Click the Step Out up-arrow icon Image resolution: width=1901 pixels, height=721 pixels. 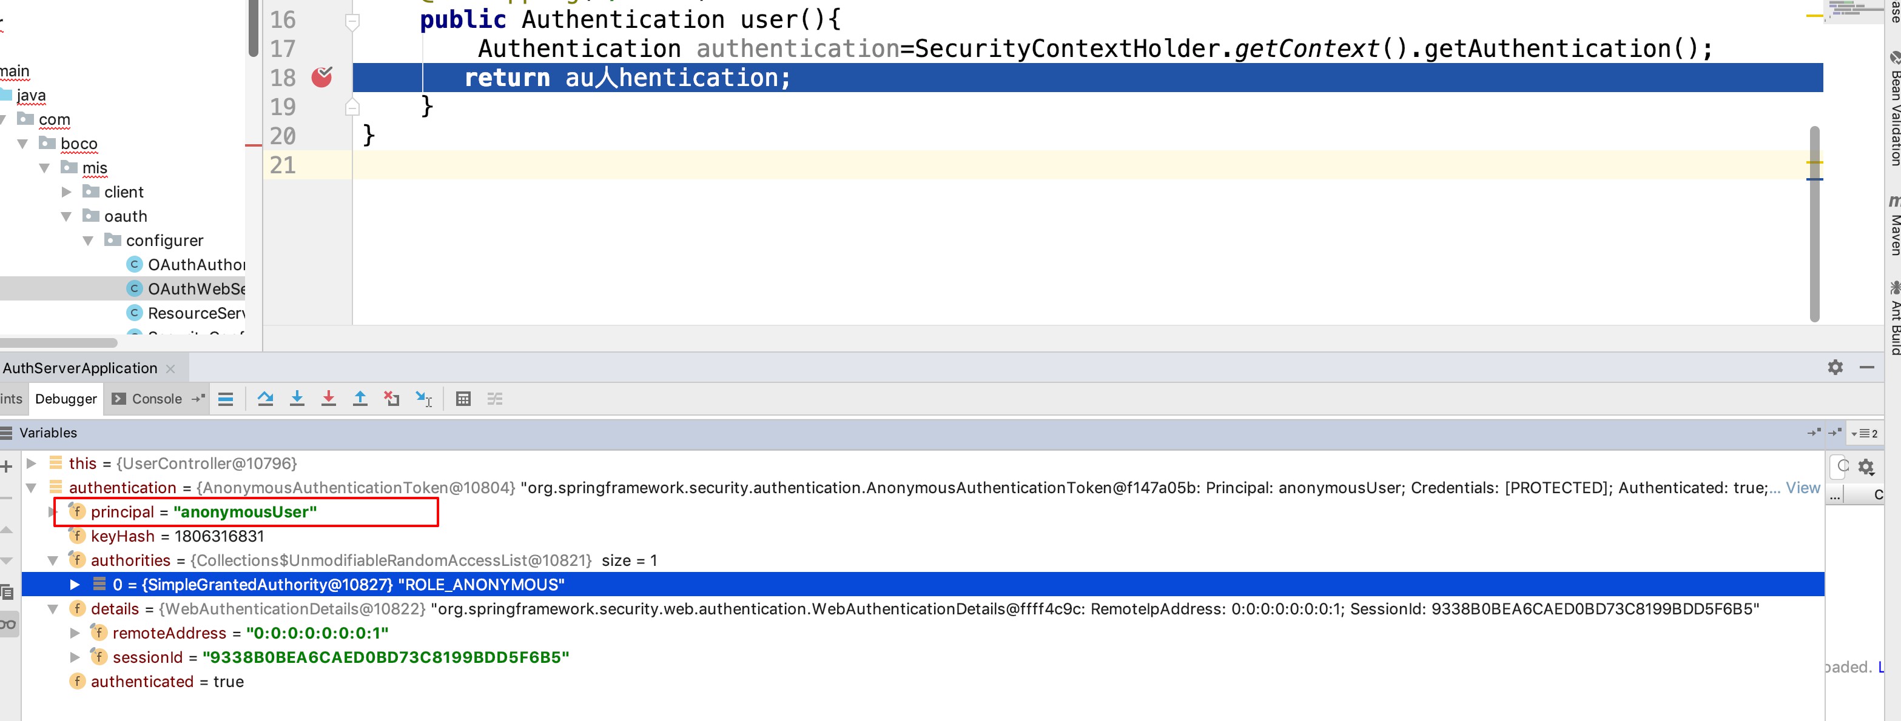pos(360,399)
